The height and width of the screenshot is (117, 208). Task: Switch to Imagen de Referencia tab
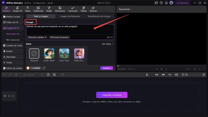pos(70,16)
